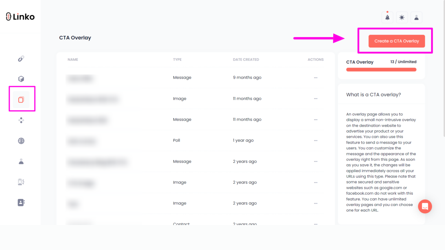Launch the Intercom chat bubble
Image resolution: width=445 pixels, height=250 pixels.
pyautogui.click(x=425, y=206)
